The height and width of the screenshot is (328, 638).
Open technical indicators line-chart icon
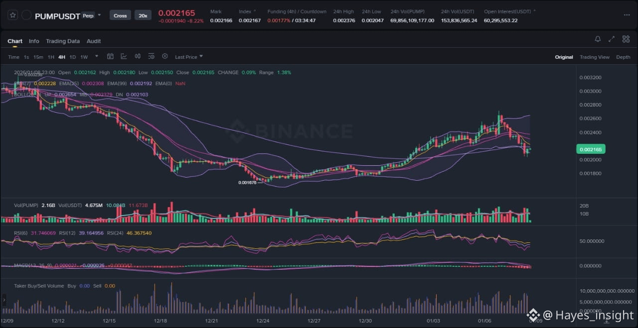(x=124, y=57)
